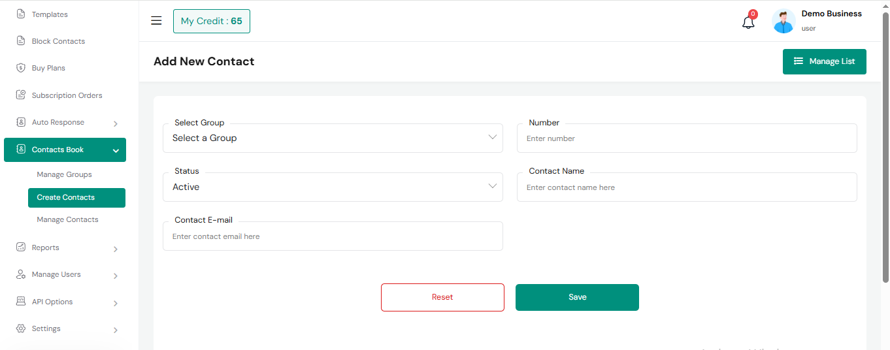Viewport: 890px width, 350px height.
Task: Click the Buy Plans shield icon
Action: pyautogui.click(x=21, y=68)
